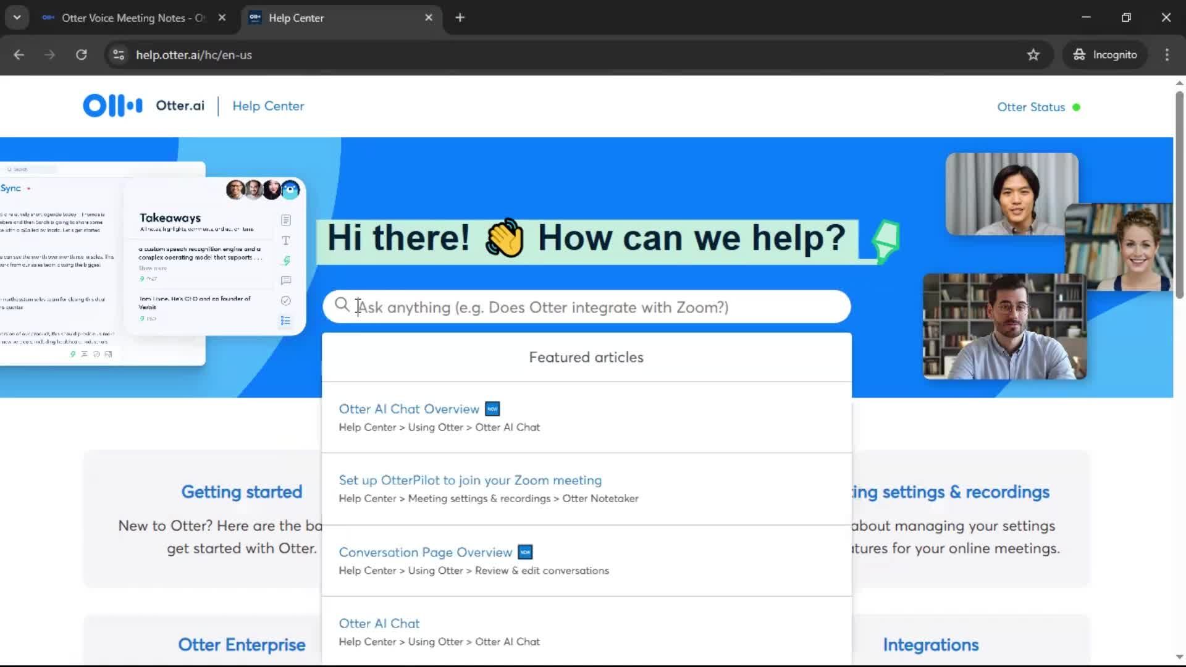
Task: Open the Otter AI Chat article
Action: (x=379, y=624)
